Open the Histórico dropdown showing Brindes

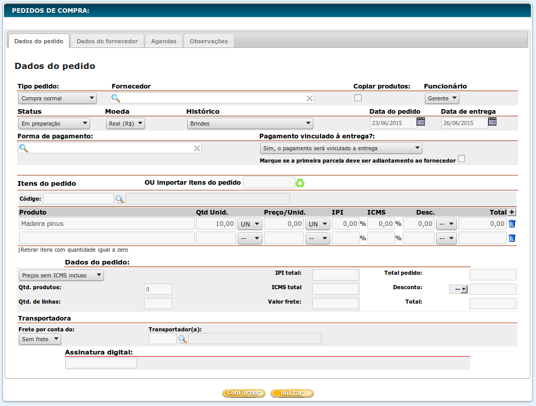(250, 123)
